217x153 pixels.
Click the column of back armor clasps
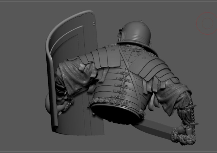click(121, 84)
